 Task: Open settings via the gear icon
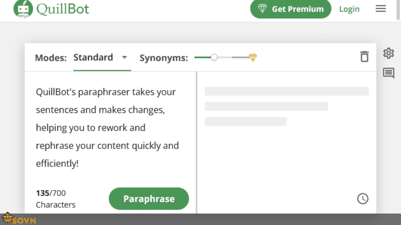coord(388,53)
